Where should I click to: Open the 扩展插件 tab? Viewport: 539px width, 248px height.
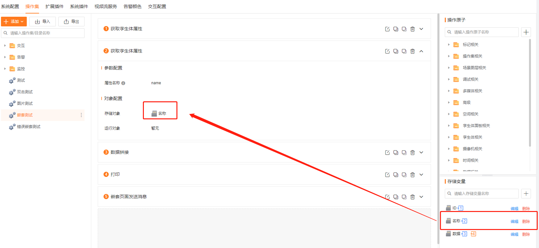click(55, 6)
